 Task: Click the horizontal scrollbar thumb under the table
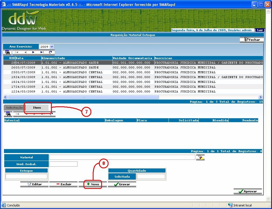coord(83,97)
